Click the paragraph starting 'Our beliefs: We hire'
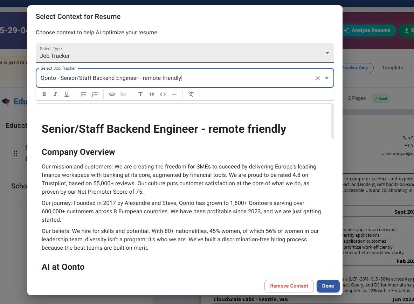The image size is (414, 304). pos(180,239)
